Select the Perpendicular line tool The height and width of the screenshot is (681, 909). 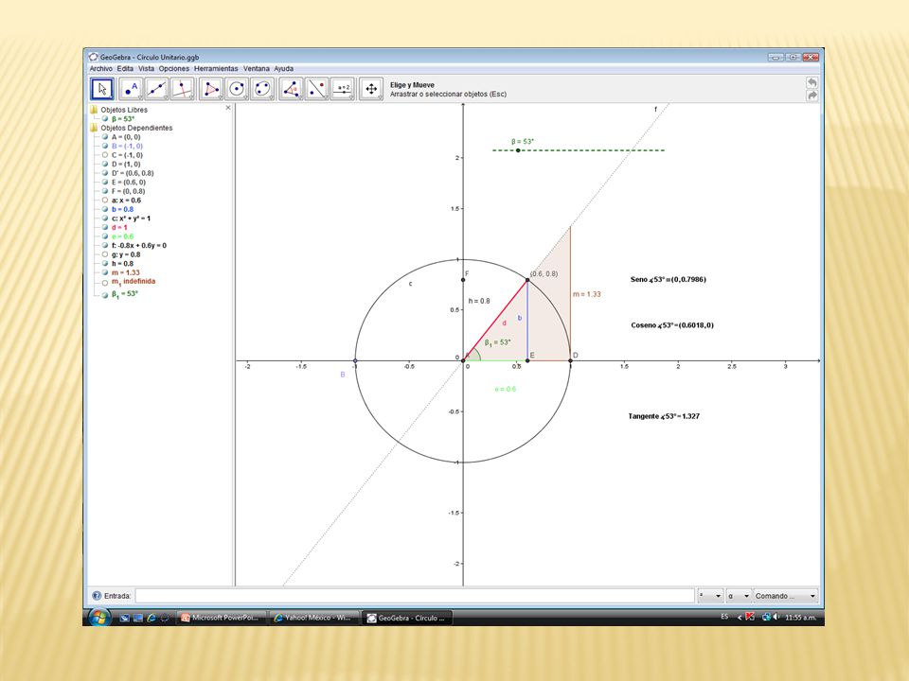[x=183, y=89]
